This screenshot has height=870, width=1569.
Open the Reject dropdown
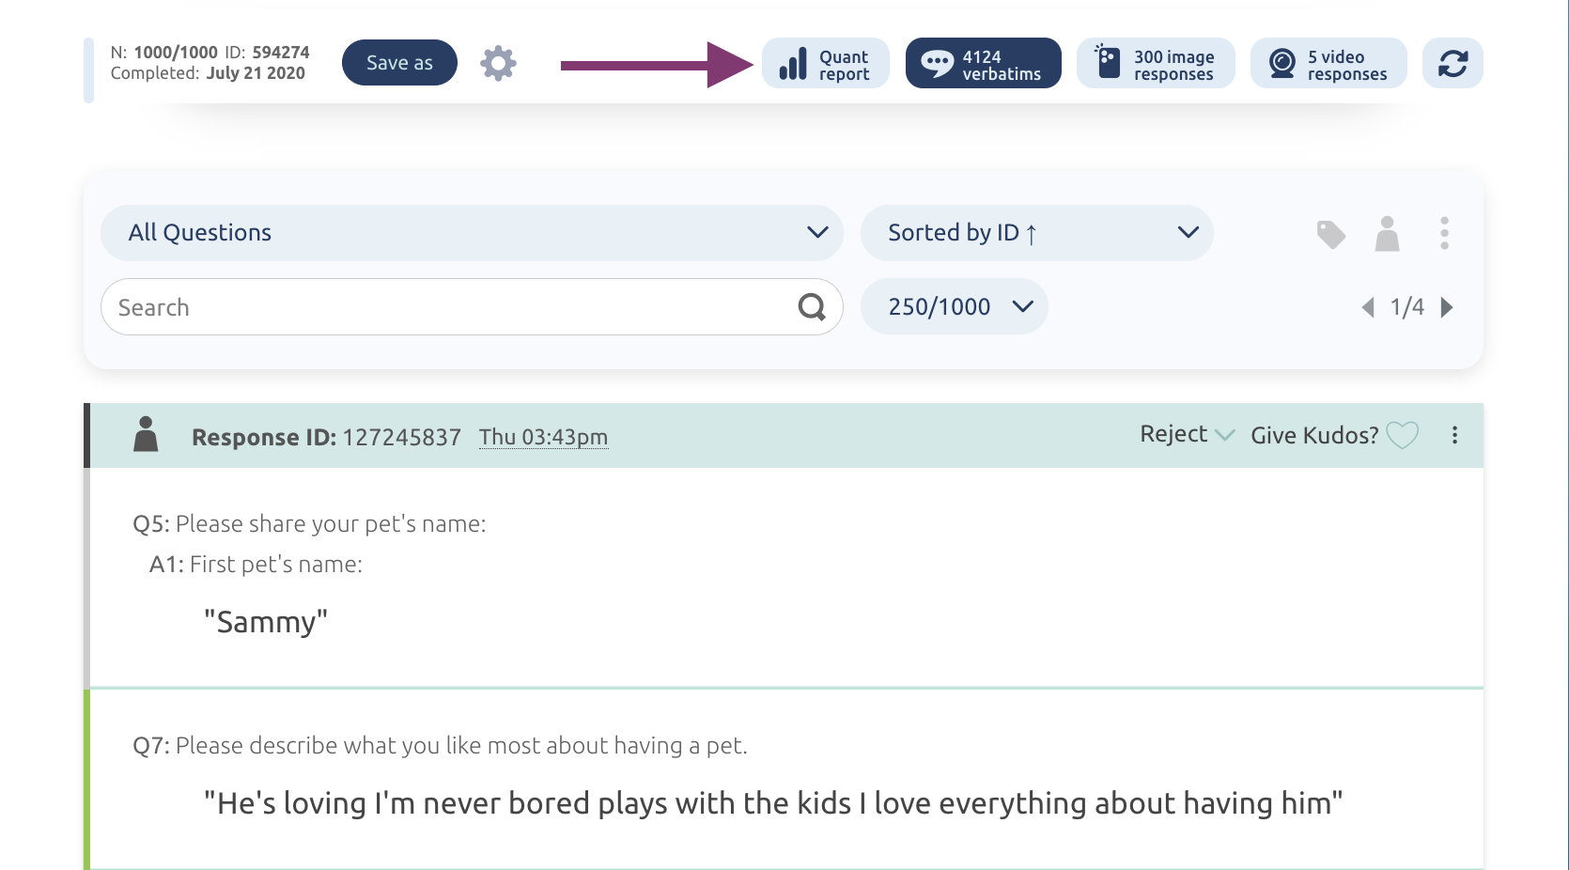pos(1187,434)
